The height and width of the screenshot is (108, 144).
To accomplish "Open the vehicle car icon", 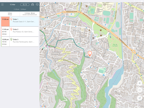I will (x=33, y=4).
